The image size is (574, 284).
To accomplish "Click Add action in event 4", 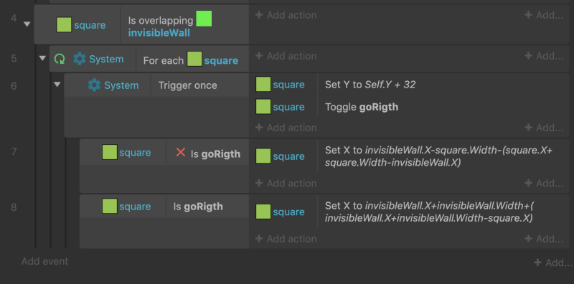I will coord(286,15).
